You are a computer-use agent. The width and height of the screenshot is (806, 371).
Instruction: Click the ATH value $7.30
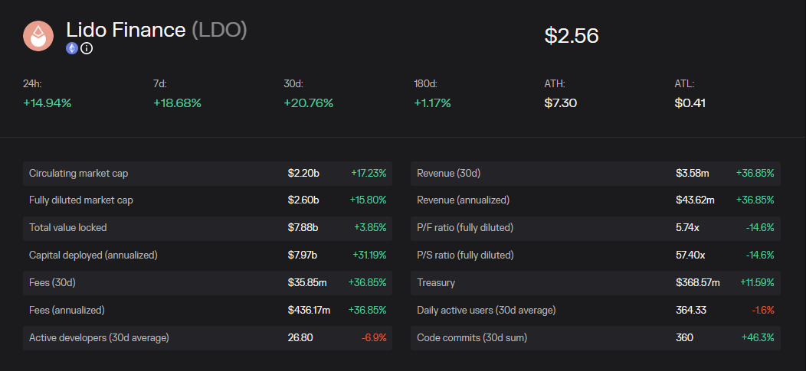[x=560, y=103]
